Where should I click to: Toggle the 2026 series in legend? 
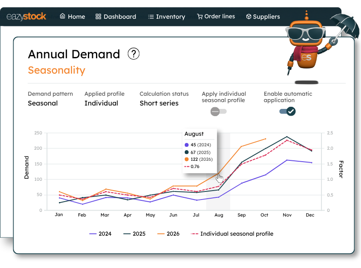168,234
